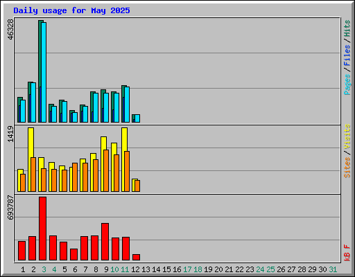Click green day 31 on the axis
This screenshot has width=355, height=277.
point(333,269)
